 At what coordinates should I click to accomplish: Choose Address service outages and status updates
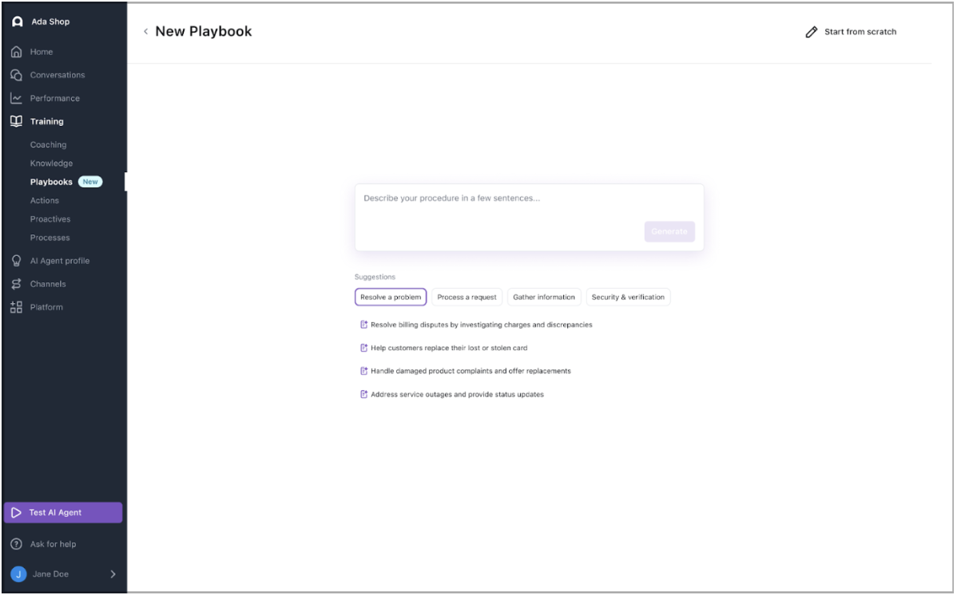click(457, 395)
